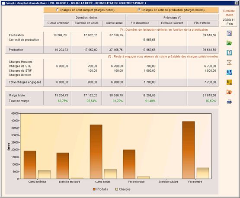Click the light blue numbers grid icon
The height and width of the screenshot is (198, 240).
click(229, 72)
